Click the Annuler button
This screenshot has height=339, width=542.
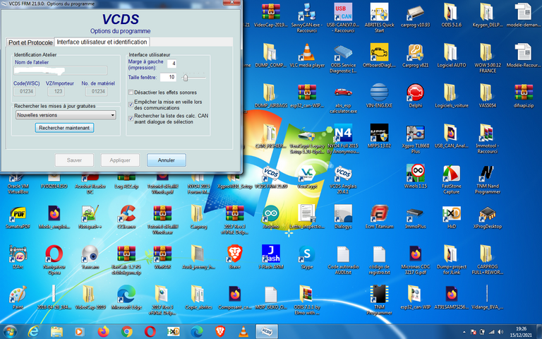(167, 160)
